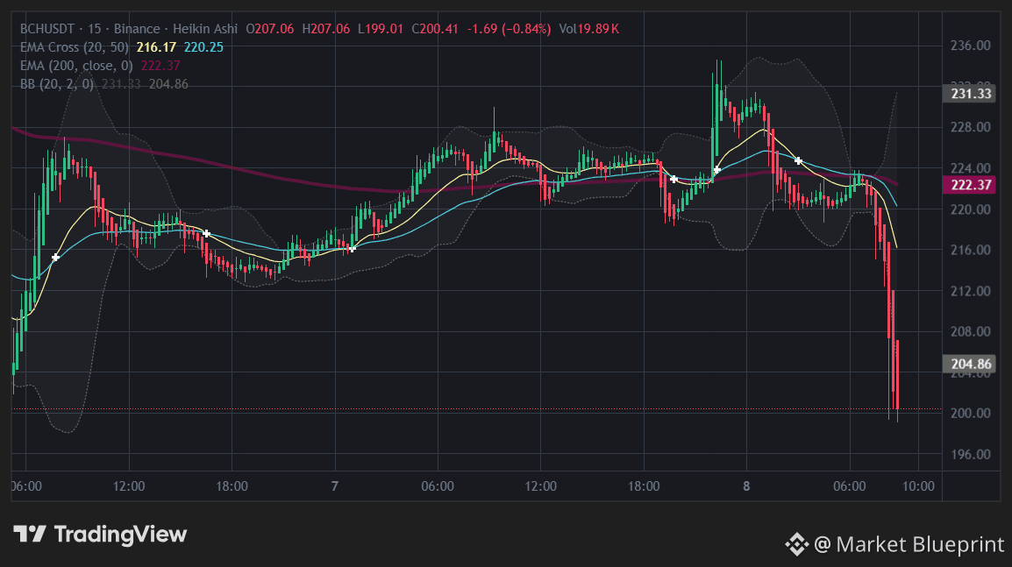The height and width of the screenshot is (567, 1012).
Task: Click the EMA Cross value 216.17
Action: tap(156, 47)
